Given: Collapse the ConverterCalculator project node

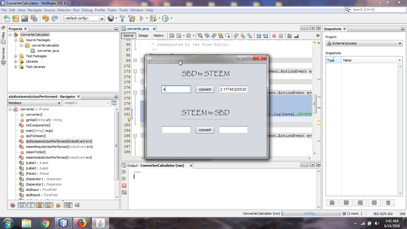Looking at the screenshot, I should click(x=10, y=35).
